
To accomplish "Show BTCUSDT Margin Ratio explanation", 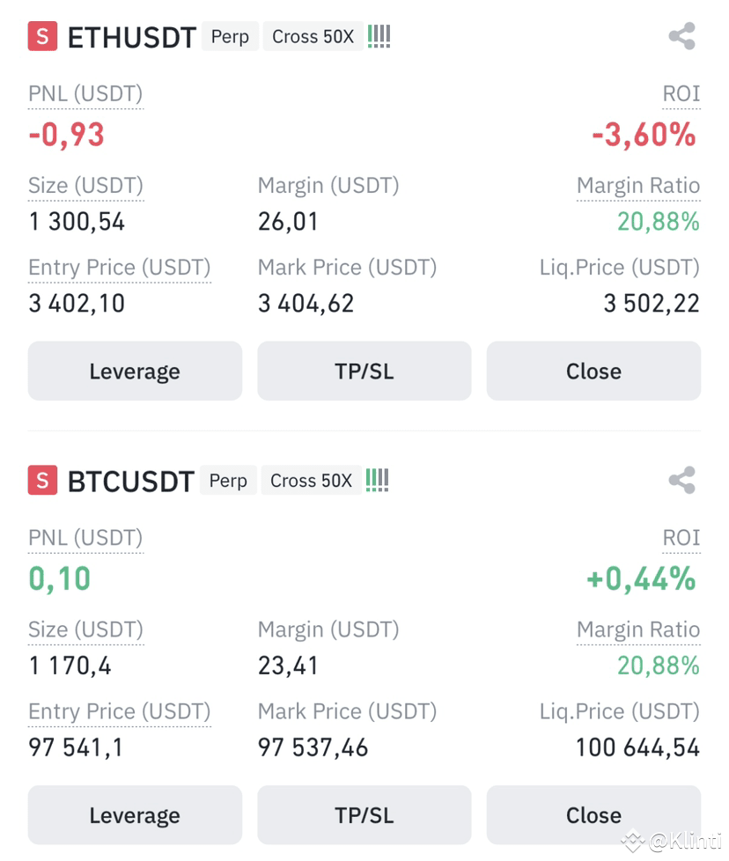I will click(638, 629).
